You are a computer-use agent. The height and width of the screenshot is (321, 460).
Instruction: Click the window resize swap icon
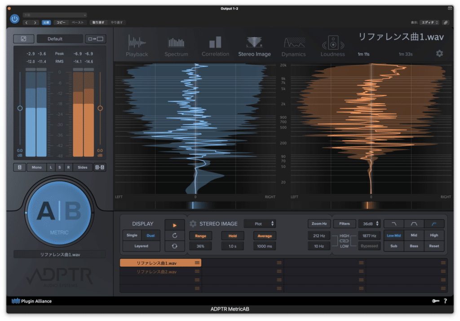pyautogui.click(x=96, y=39)
